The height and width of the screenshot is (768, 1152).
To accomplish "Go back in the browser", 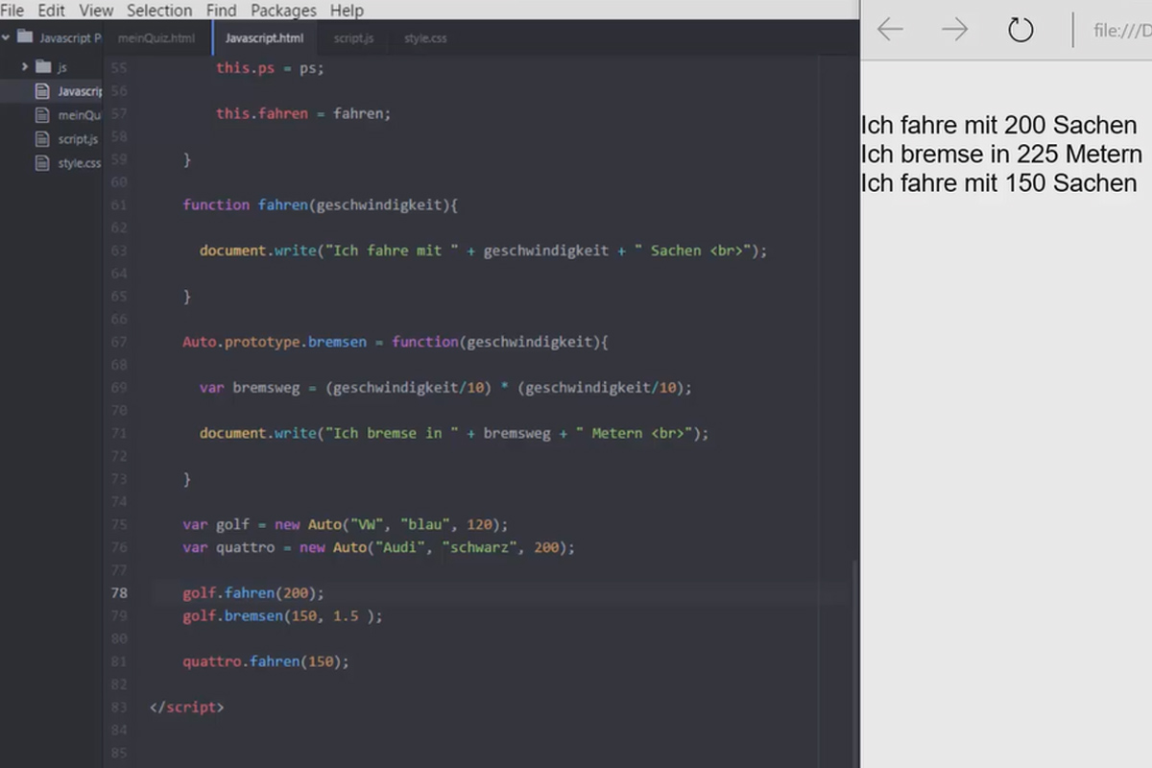I will 890,30.
